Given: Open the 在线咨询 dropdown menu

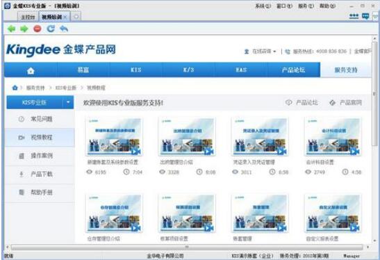Looking at the screenshot, I should [x=264, y=51].
